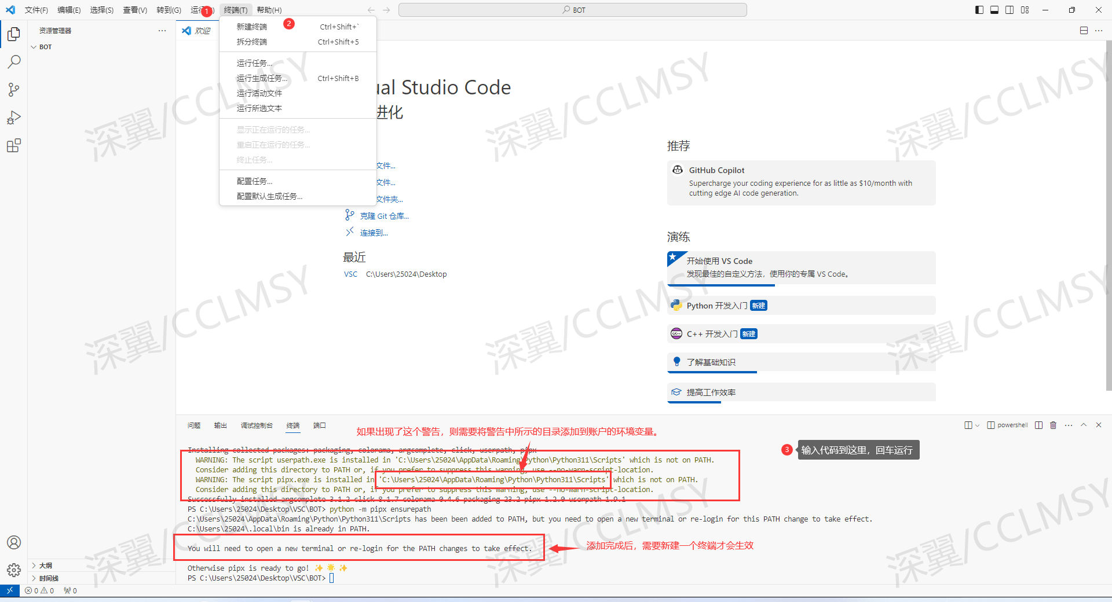This screenshot has width=1112, height=602.
Task: Click the remote window status bar icon
Action: click(9, 590)
